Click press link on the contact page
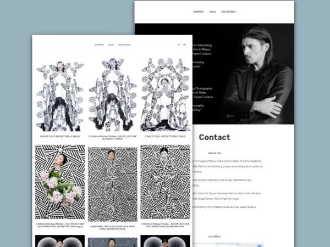This screenshot has width=330, height=247. [212, 12]
